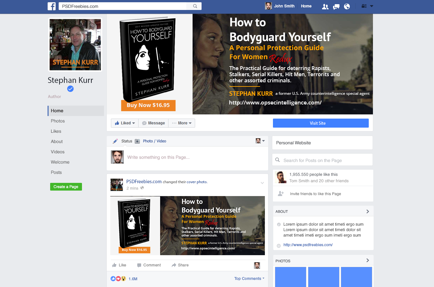
Task: Click the Buy Now $16.95 orange banner
Action: (x=148, y=105)
